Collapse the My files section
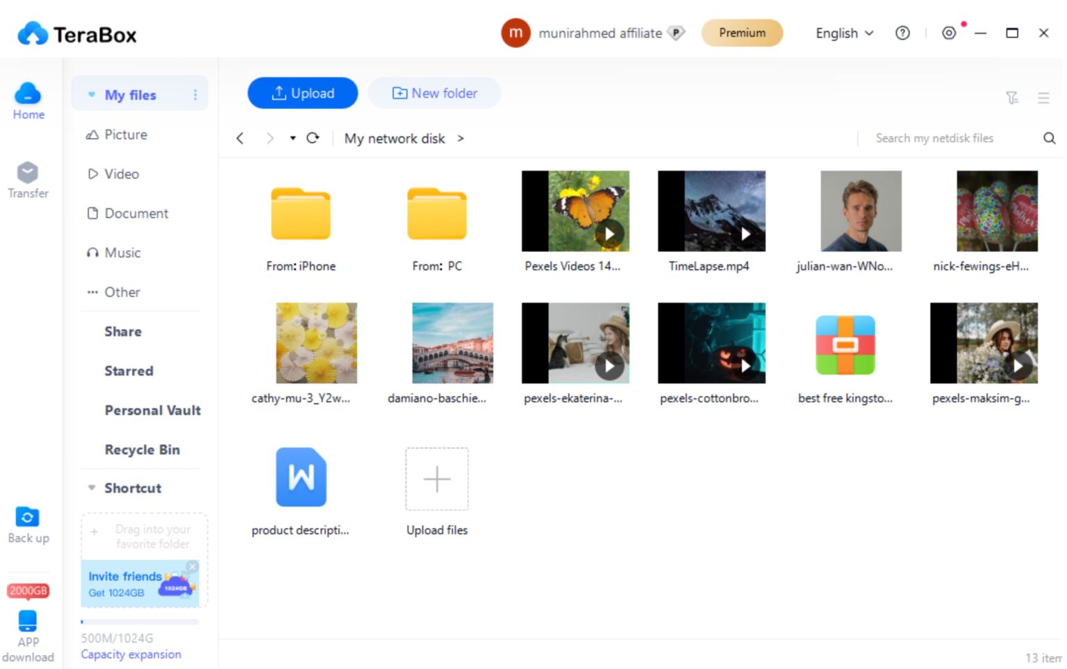The width and height of the screenshot is (1067, 669). 92,95
